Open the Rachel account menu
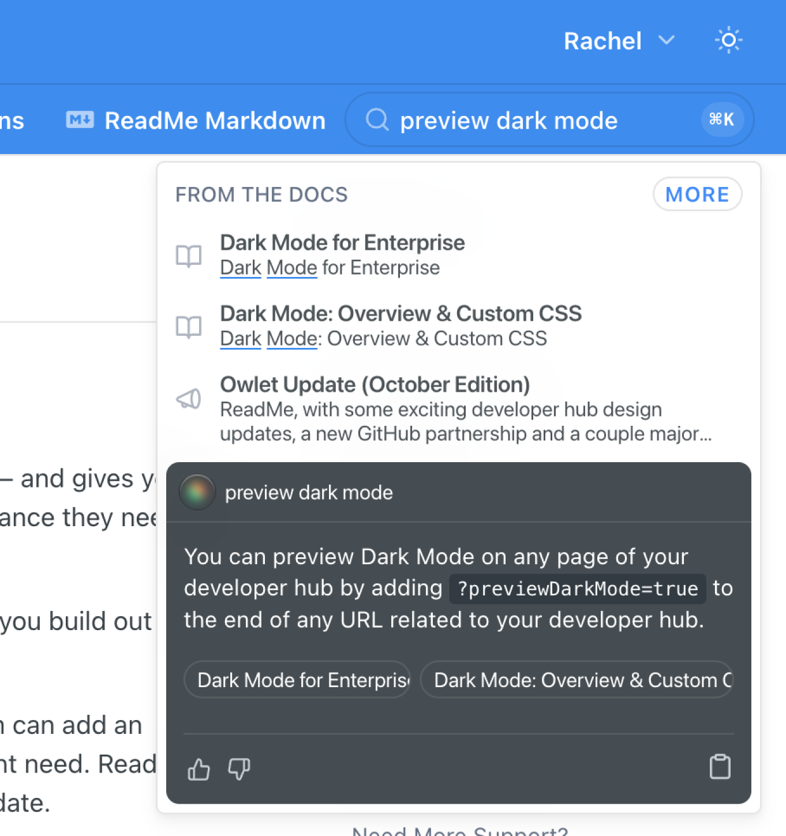786x836 pixels. pyautogui.click(x=619, y=41)
